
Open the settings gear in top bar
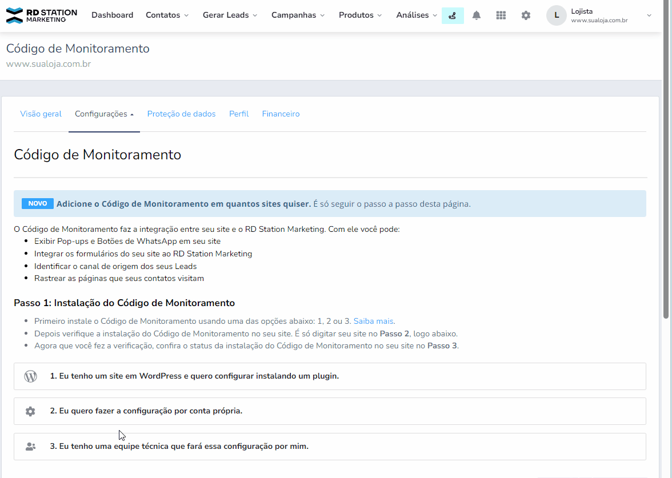pyautogui.click(x=526, y=15)
